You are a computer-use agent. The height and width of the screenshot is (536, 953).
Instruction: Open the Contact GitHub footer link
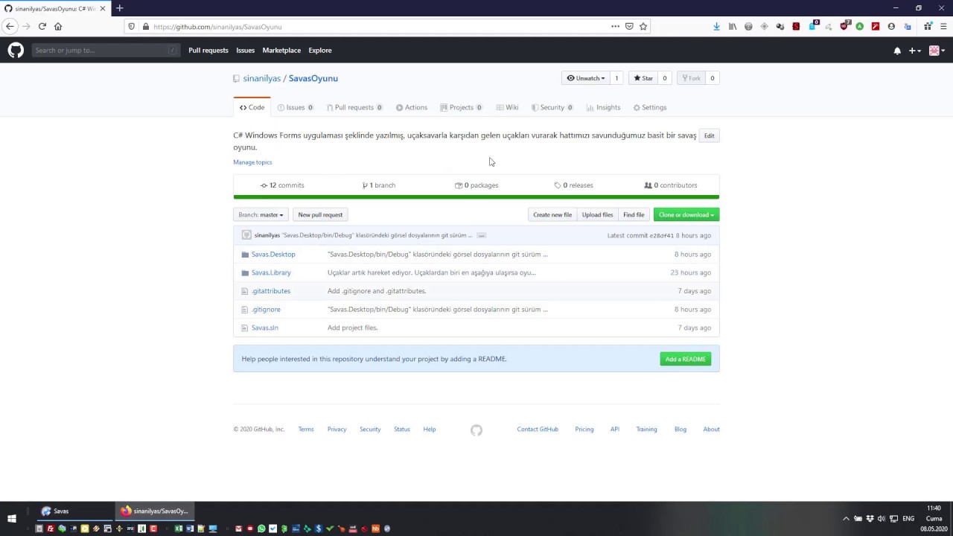pos(538,430)
